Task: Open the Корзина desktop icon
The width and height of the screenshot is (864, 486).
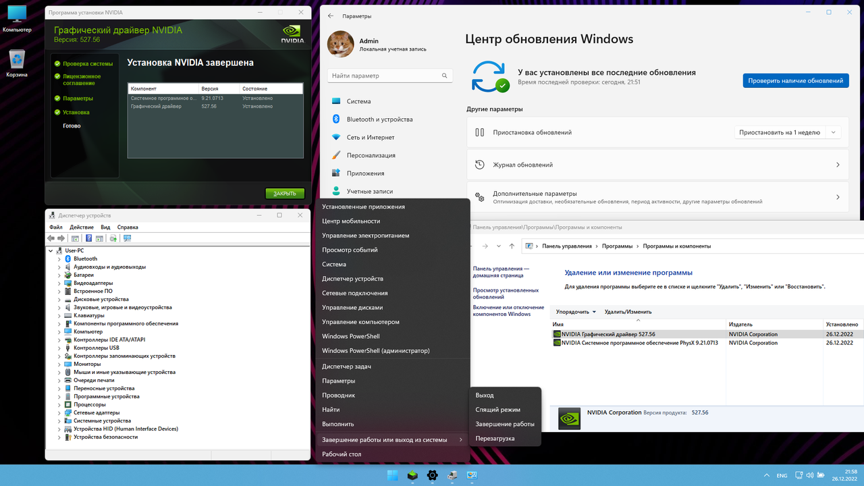Action: [x=17, y=63]
